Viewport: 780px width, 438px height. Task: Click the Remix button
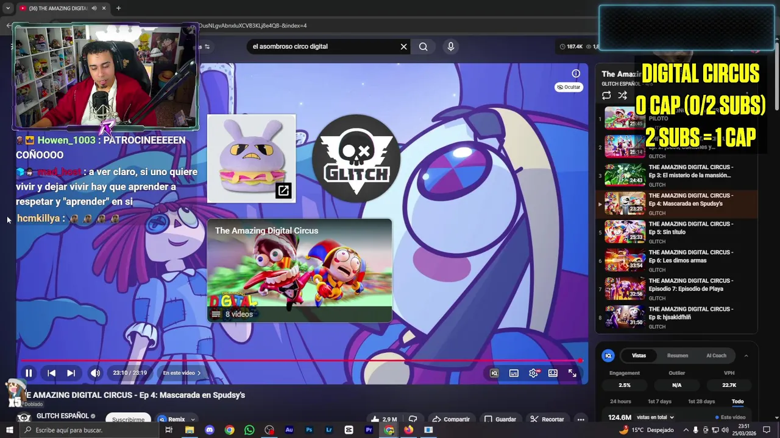(172, 419)
